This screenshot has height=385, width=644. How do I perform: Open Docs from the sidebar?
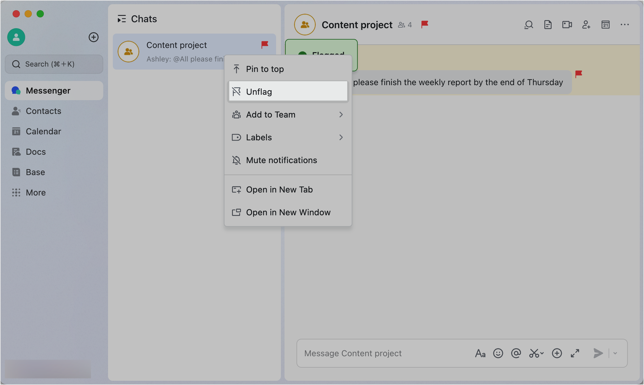tap(36, 152)
